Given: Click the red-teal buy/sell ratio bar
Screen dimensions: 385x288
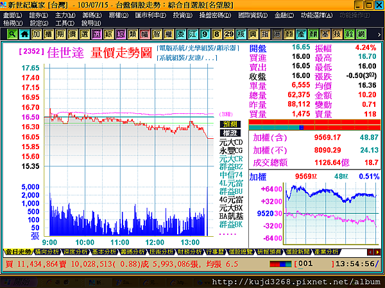Looking at the screenshot, I should 314,127.
